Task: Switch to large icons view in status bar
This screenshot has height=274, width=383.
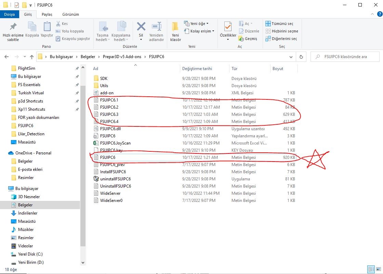Action: (379, 269)
